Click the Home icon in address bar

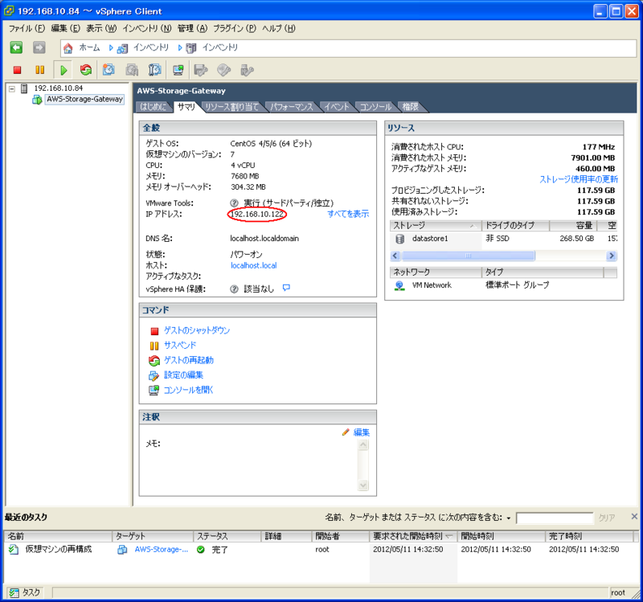tap(68, 48)
